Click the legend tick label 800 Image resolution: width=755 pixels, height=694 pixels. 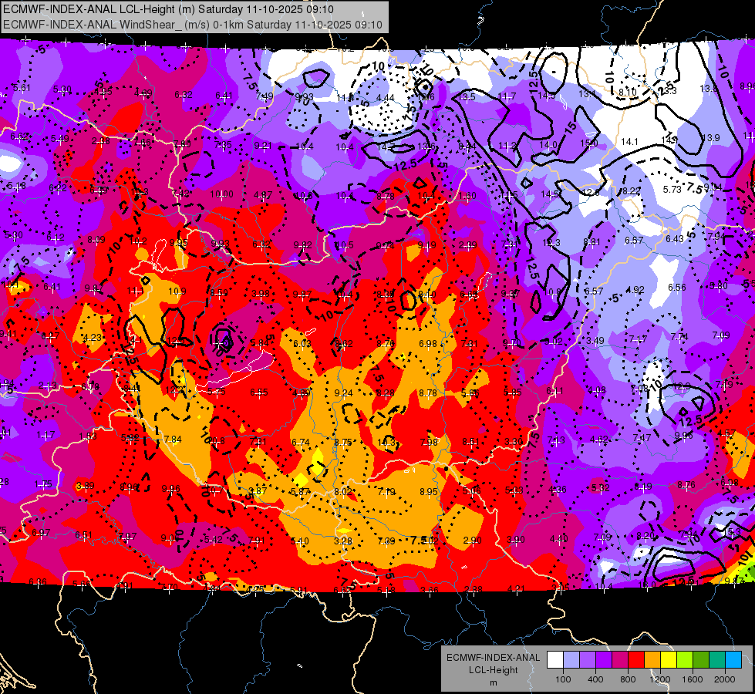tap(628, 679)
